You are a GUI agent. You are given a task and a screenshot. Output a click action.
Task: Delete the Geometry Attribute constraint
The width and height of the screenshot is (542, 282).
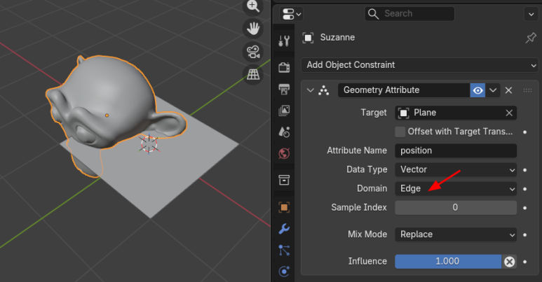[x=508, y=90]
